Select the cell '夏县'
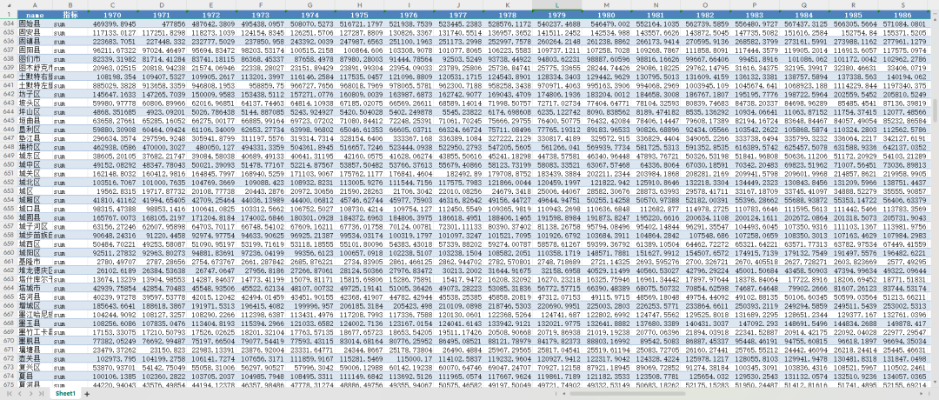Image resolution: width=939 pixels, height=400 pixels. pyautogui.click(x=35, y=375)
